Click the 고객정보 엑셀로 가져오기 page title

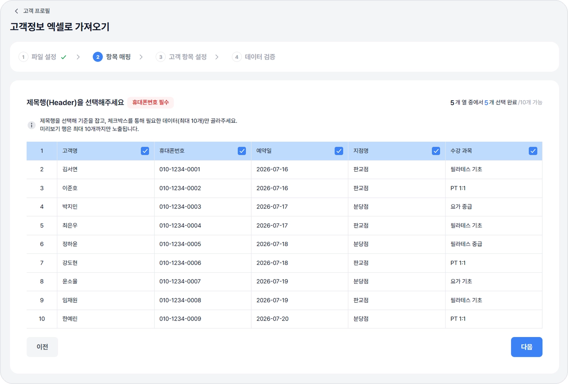[60, 27]
